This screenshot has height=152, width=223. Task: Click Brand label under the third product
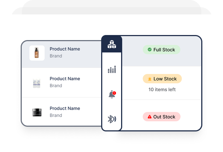(56, 116)
